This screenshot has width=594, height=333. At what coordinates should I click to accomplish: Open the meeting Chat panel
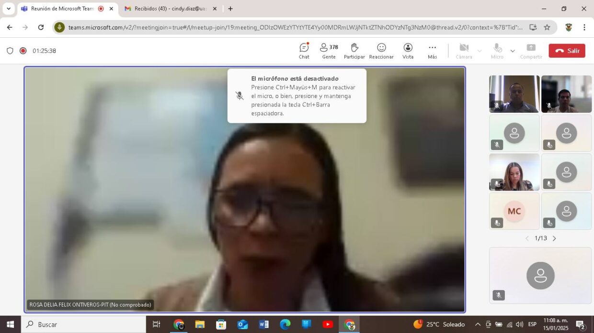coord(304,51)
